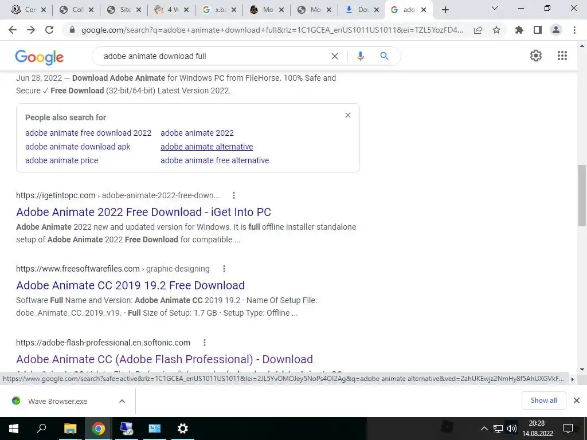The height and width of the screenshot is (440, 587).
Task: Open Windows taskbar search
Action: click(41, 429)
